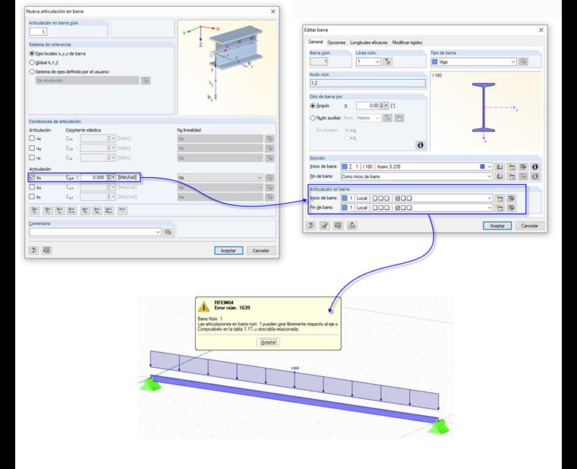Viewport: 577px width, 469px height.
Task: Enable the φz hinge checkbox
Action: pyautogui.click(x=32, y=197)
